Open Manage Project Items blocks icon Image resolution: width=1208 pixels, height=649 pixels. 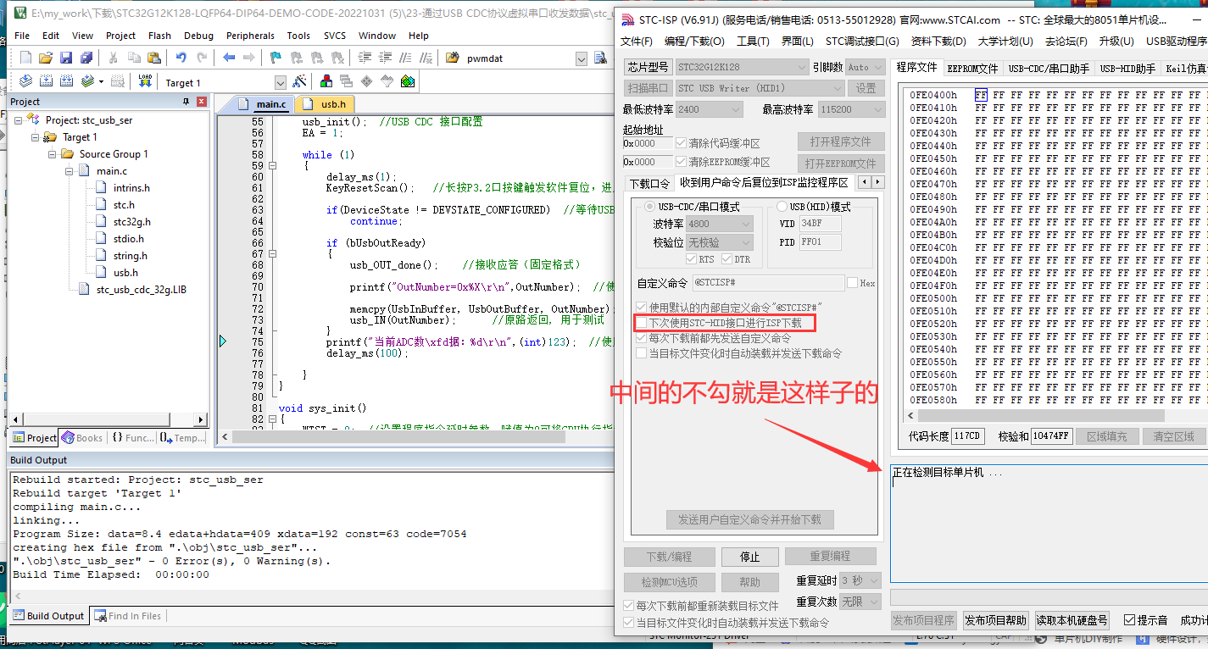pyautogui.click(x=326, y=81)
